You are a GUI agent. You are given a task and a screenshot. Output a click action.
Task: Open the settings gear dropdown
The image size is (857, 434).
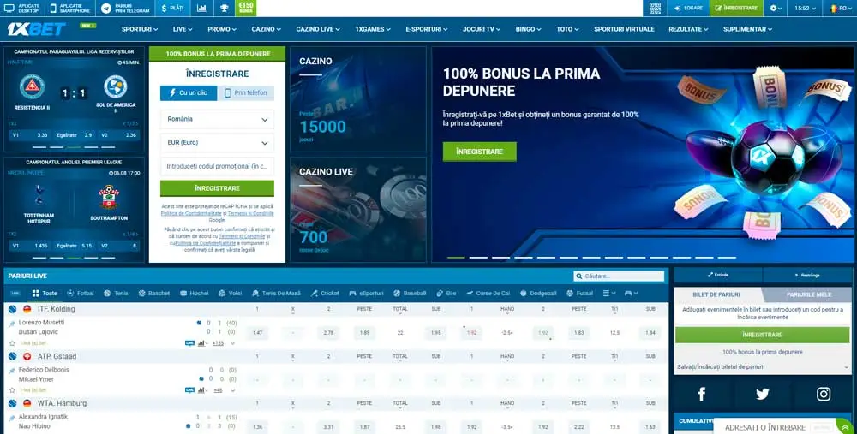[776, 9]
